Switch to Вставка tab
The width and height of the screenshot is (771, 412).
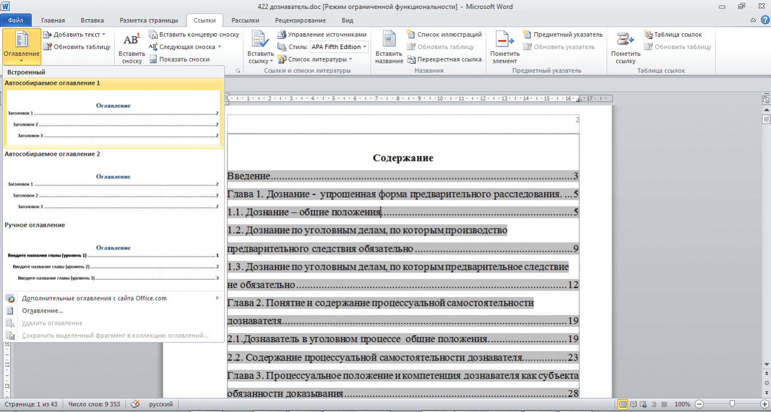pos(92,20)
